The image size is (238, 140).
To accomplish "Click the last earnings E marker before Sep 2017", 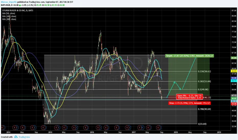I will (x=158, y=128).
